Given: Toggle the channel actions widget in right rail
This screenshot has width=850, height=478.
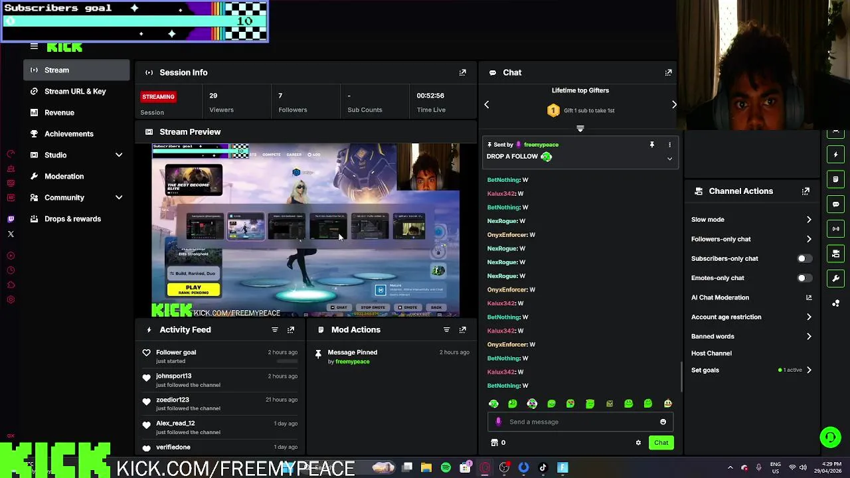Looking at the screenshot, I should [836, 254].
